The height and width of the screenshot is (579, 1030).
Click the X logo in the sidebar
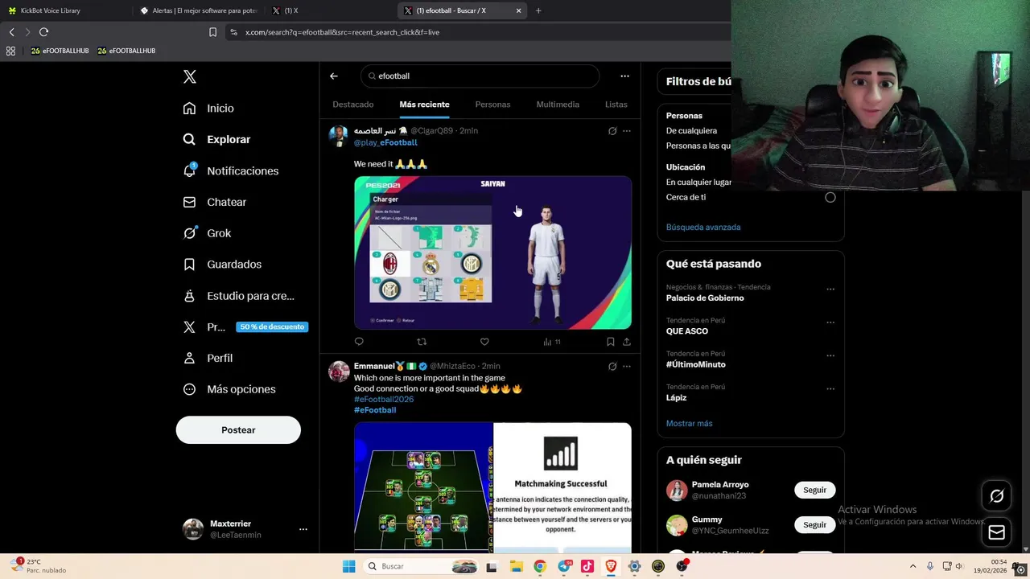coord(190,76)
